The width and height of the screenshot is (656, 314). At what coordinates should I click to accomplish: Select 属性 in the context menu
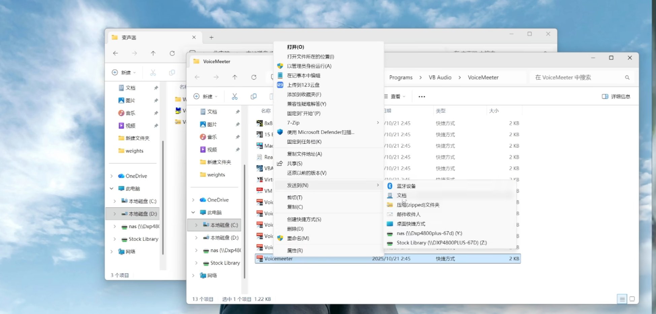pyautogui.click(x=295, y=250)
